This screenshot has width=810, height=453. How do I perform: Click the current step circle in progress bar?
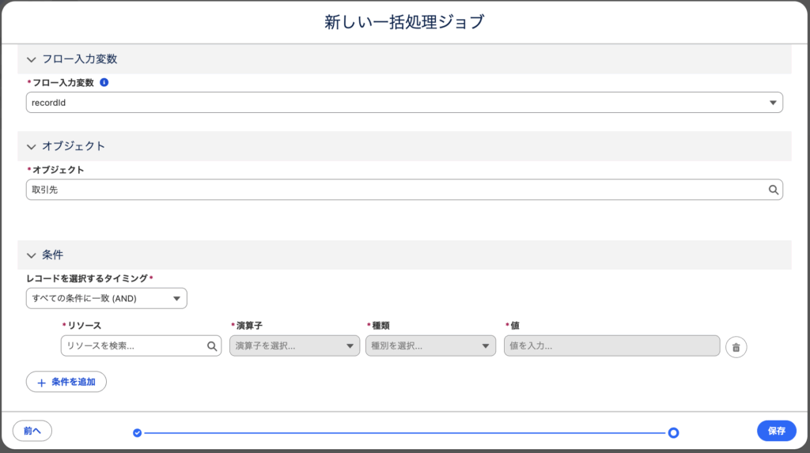coord(673,432)
